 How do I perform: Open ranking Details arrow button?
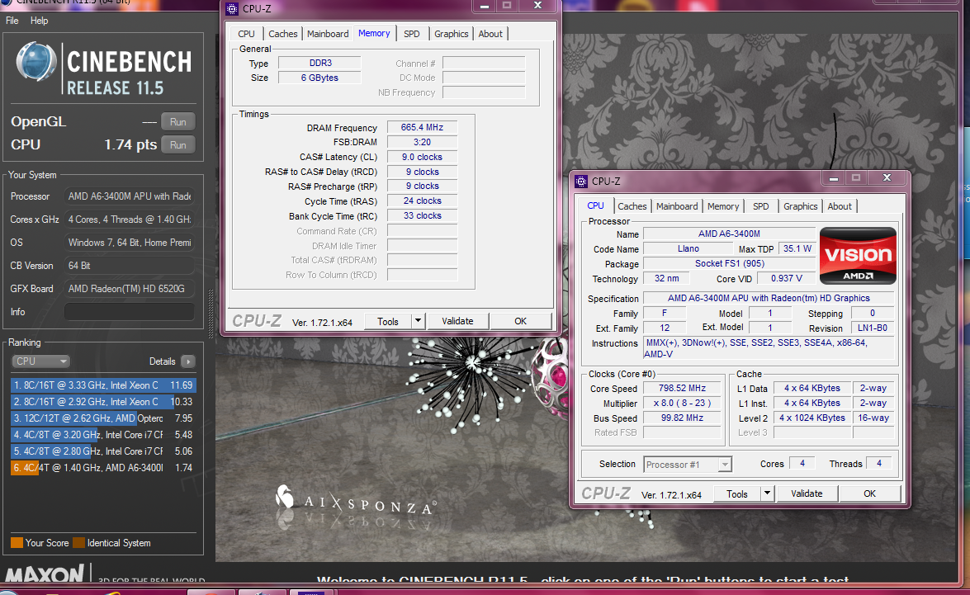pos(188,361)
